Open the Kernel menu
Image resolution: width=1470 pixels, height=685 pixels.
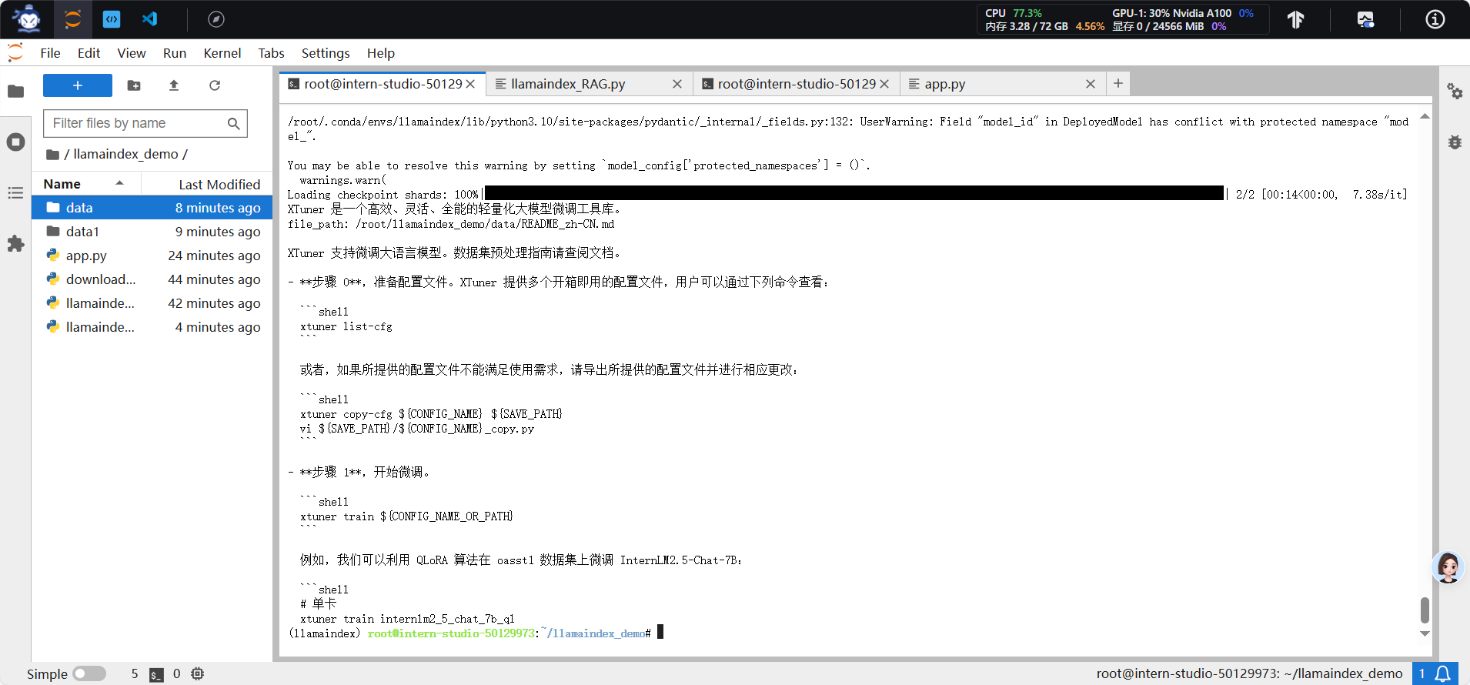tap(222, 53)
